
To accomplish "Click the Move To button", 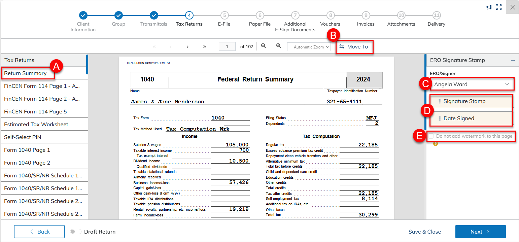I will (354, 47).
